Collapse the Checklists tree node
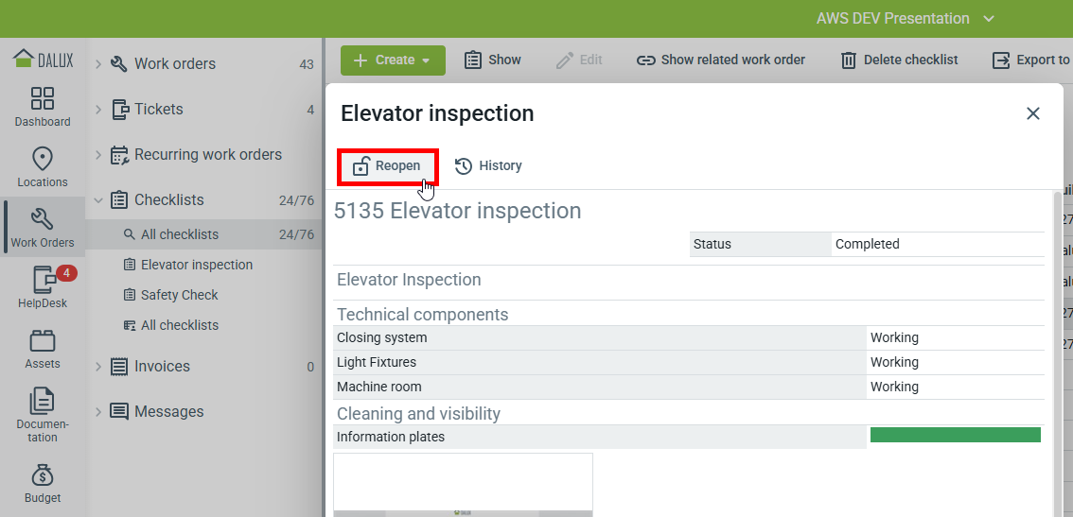1073x517 pixels. (98, 200)
